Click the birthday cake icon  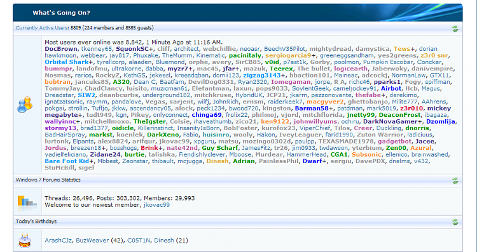point(25,241)
